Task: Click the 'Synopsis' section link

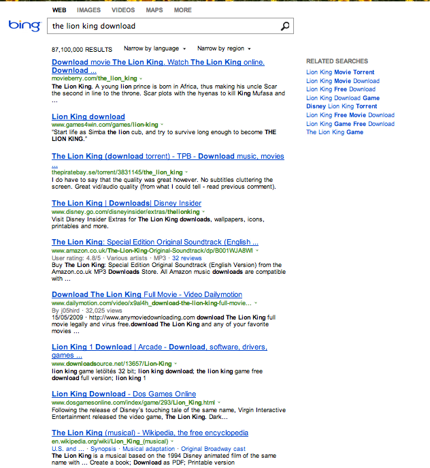Action: (x=103, y=449)
